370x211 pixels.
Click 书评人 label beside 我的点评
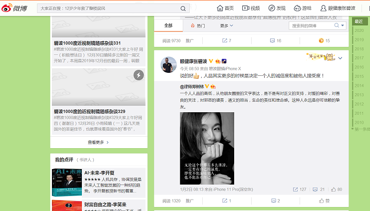coord(85,160)
